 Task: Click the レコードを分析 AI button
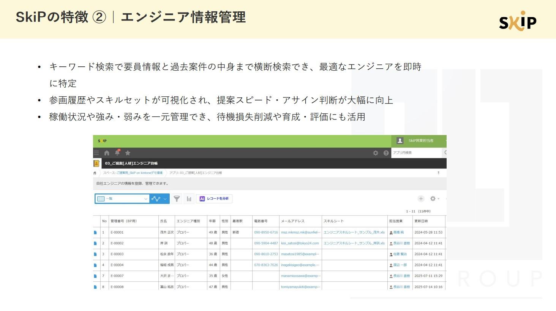pyautogui.click(x=214, y=199)
